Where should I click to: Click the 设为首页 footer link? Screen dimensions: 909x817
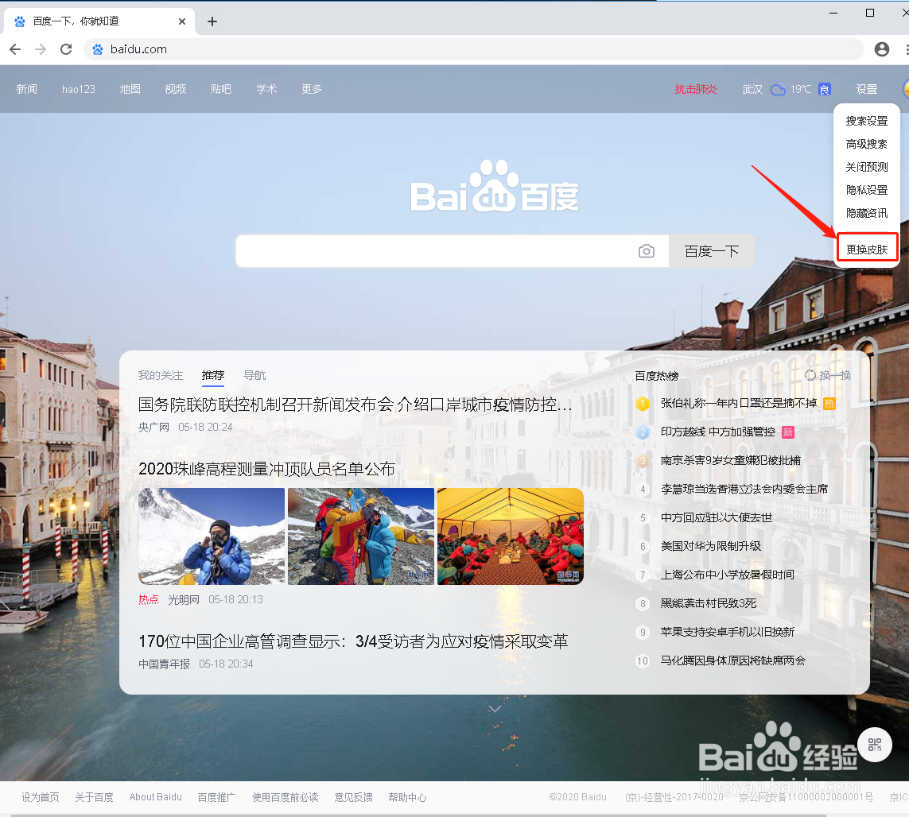coord(40,797)
